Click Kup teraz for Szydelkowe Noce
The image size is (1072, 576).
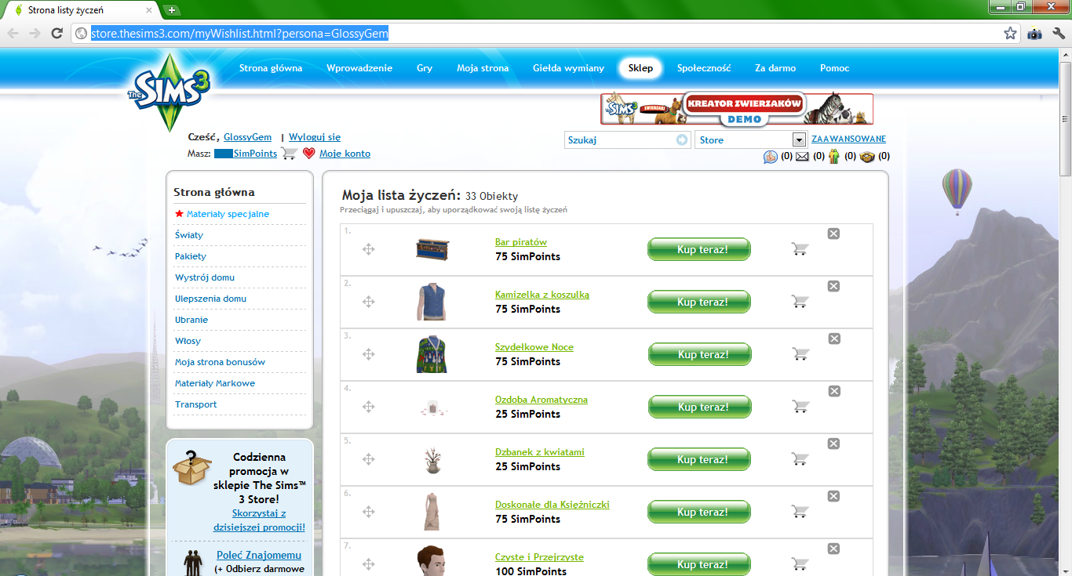click(x=699, y=354)
